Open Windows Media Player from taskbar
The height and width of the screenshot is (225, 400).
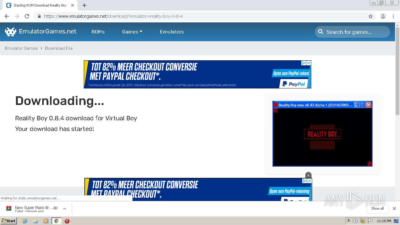coord(46,221)
